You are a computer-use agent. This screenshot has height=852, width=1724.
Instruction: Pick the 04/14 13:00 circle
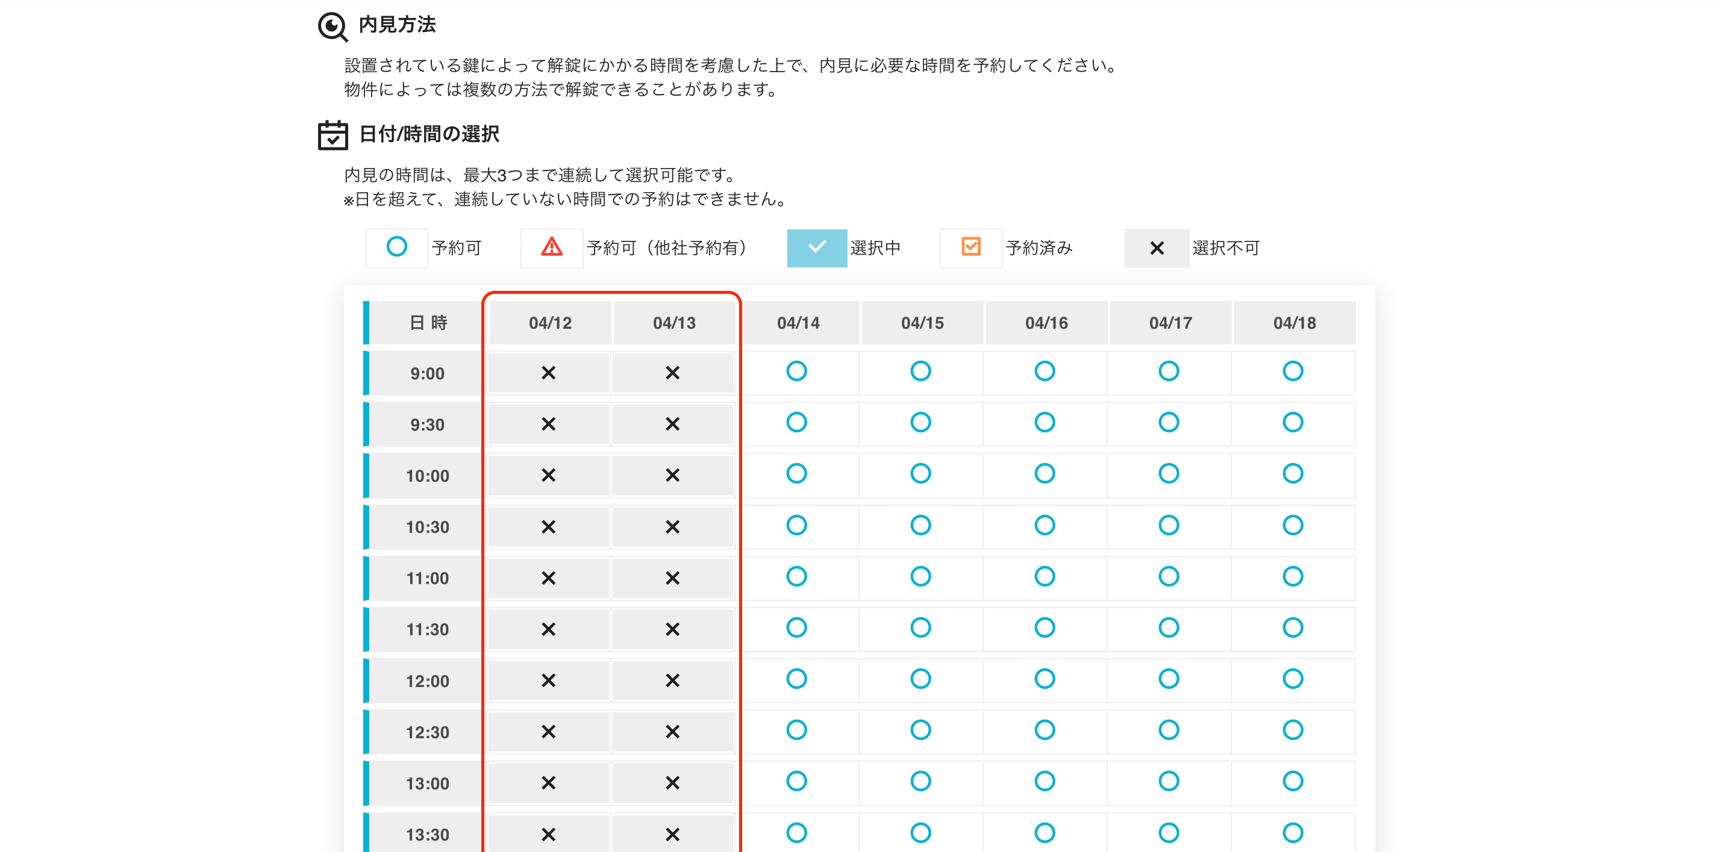coord(796,782)
